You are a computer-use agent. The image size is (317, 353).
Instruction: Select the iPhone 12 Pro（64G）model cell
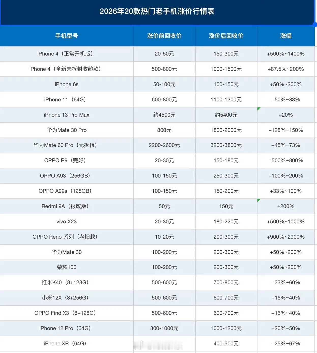click(x=67, y=328)
